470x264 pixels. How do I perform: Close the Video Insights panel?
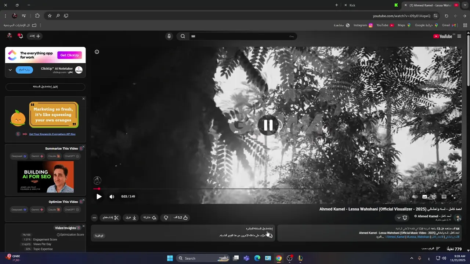pos(83,226)
